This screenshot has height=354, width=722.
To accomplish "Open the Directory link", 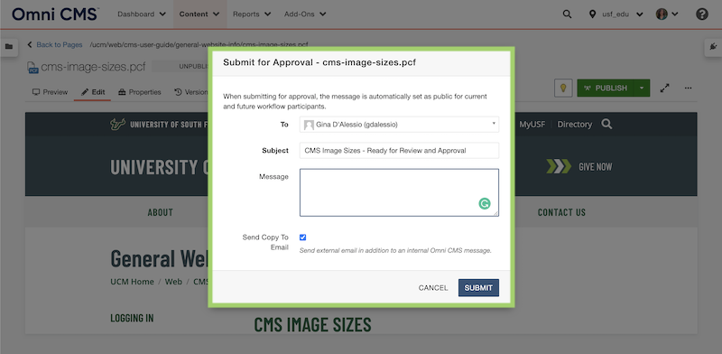I will pos(575,125).
